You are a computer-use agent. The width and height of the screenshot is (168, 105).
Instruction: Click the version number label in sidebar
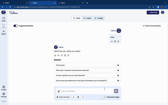[4, 101]
